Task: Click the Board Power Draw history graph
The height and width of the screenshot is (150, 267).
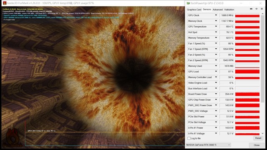Action: [x=247, y=94]
